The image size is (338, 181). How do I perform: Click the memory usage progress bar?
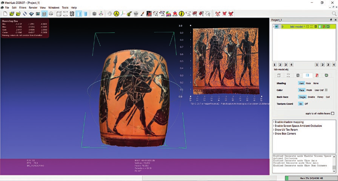[311, 178]
